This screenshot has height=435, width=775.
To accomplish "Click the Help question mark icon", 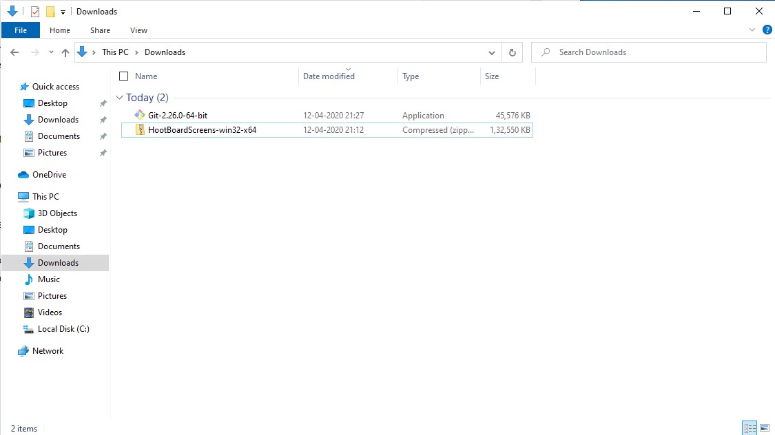I will click(767, 30).
